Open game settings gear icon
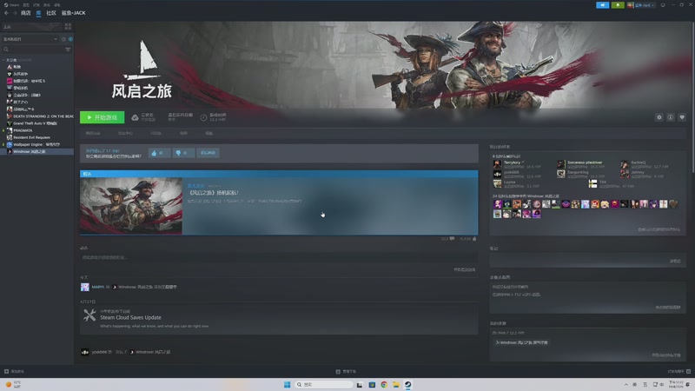Screen dimensions: 695x391 [659, 117]
